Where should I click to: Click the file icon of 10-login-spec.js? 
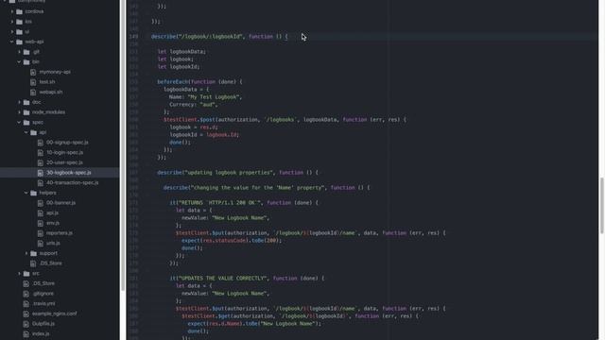click(41, 153)
